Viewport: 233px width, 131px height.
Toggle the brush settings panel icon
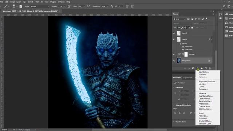pyautogui.click(x=21, y=7)
